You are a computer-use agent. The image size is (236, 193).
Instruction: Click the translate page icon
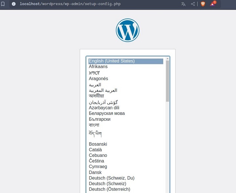(x=183, y=4)
